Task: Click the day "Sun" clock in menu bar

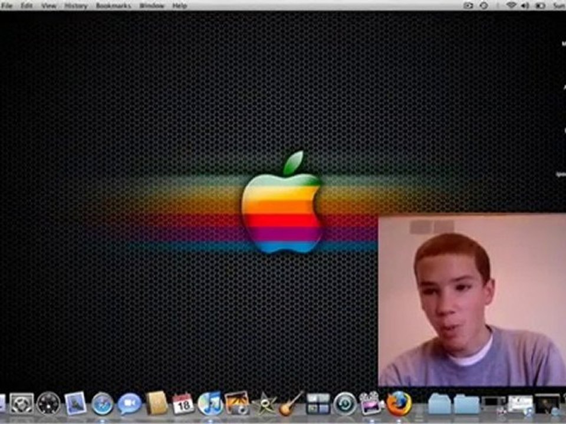Action: 559,5
